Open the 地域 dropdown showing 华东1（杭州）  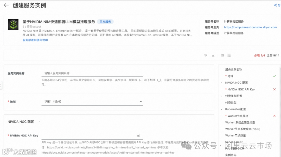(x=92, y=101)
